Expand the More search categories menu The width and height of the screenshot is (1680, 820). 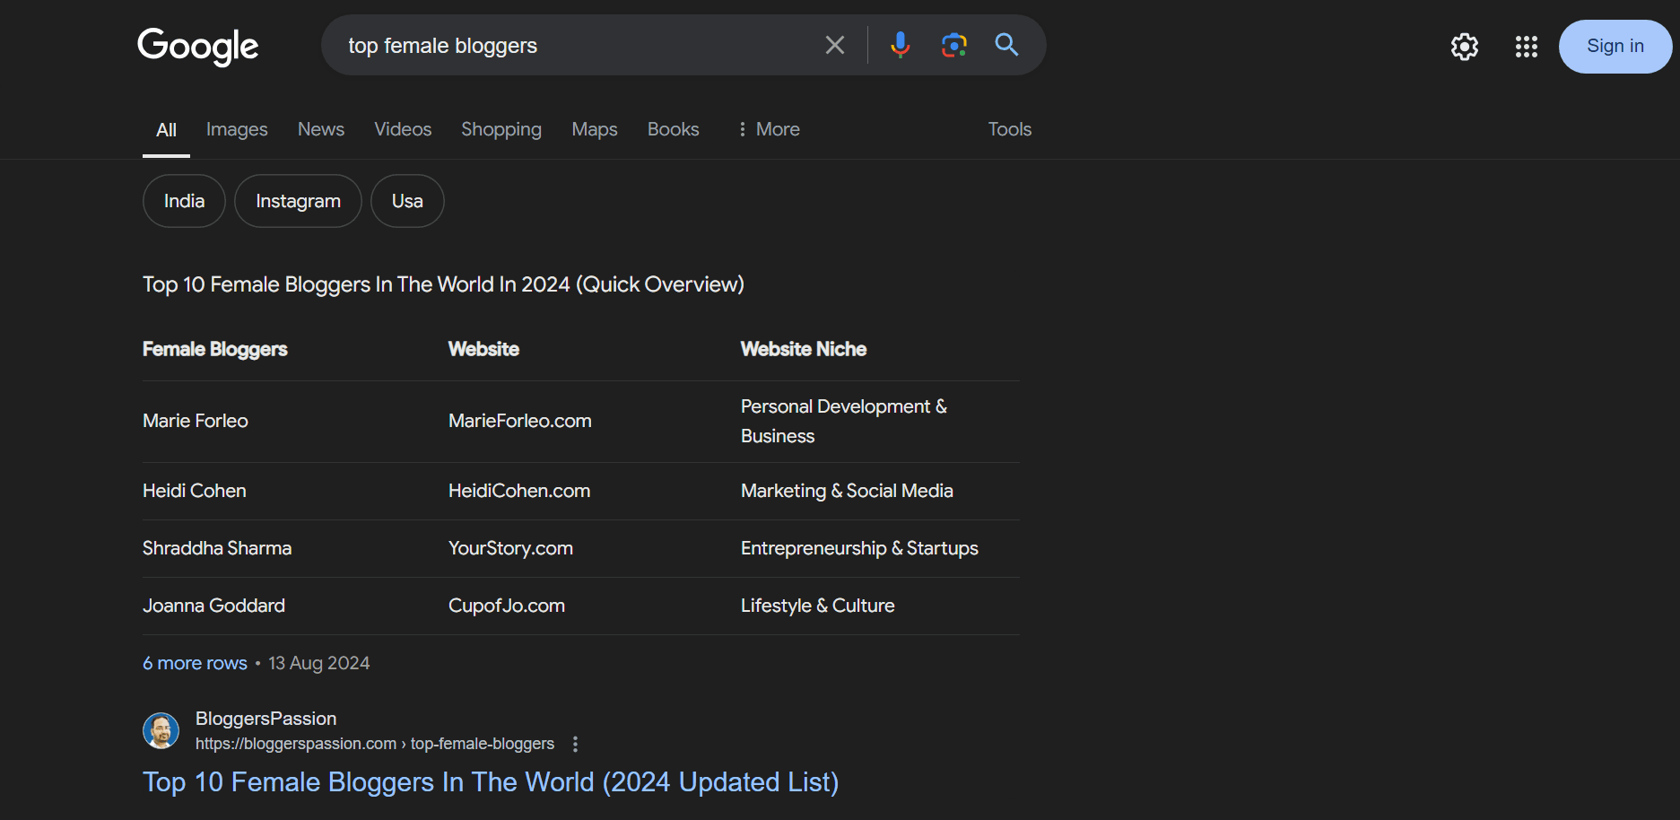768,129
